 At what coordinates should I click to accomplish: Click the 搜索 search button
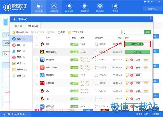click(x=148, y=32)
